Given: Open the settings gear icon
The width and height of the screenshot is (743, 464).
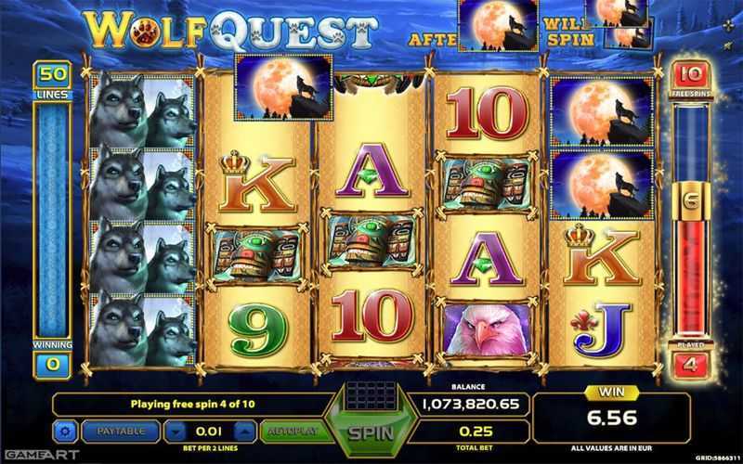Looking at the screenshot, I should click(x=65, y=432).
